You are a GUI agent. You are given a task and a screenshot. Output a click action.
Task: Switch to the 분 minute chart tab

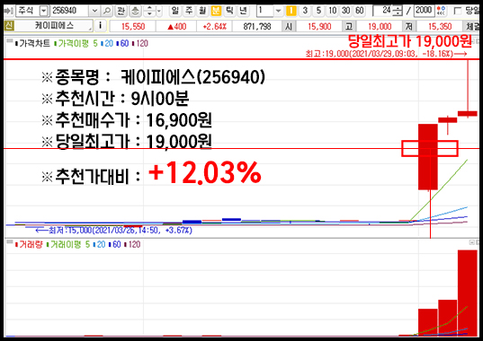click(x=216, y=11)
